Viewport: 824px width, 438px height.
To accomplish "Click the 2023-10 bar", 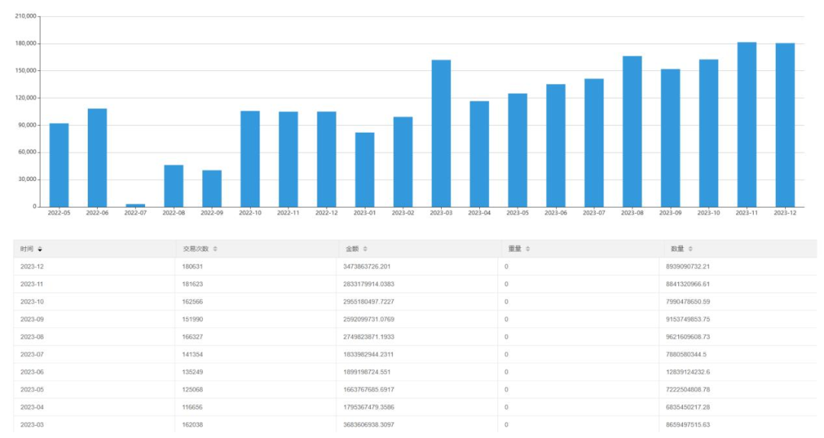I will [709, 133].
